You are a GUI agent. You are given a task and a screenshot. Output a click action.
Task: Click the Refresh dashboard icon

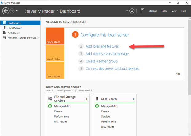132,11
